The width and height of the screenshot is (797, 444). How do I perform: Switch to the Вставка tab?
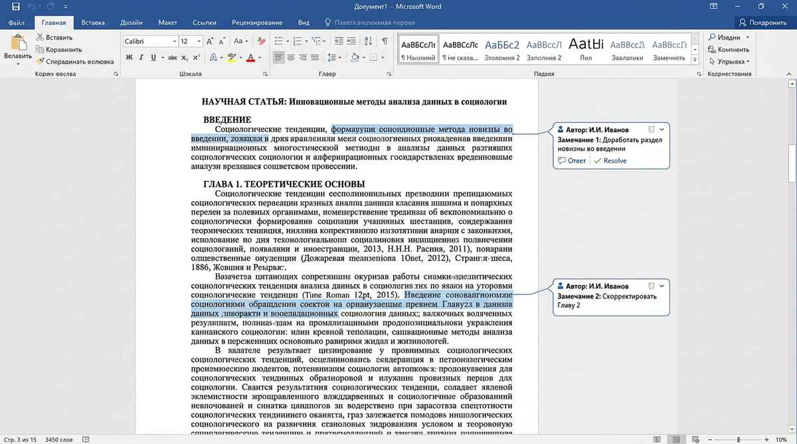tap(93, 22)
